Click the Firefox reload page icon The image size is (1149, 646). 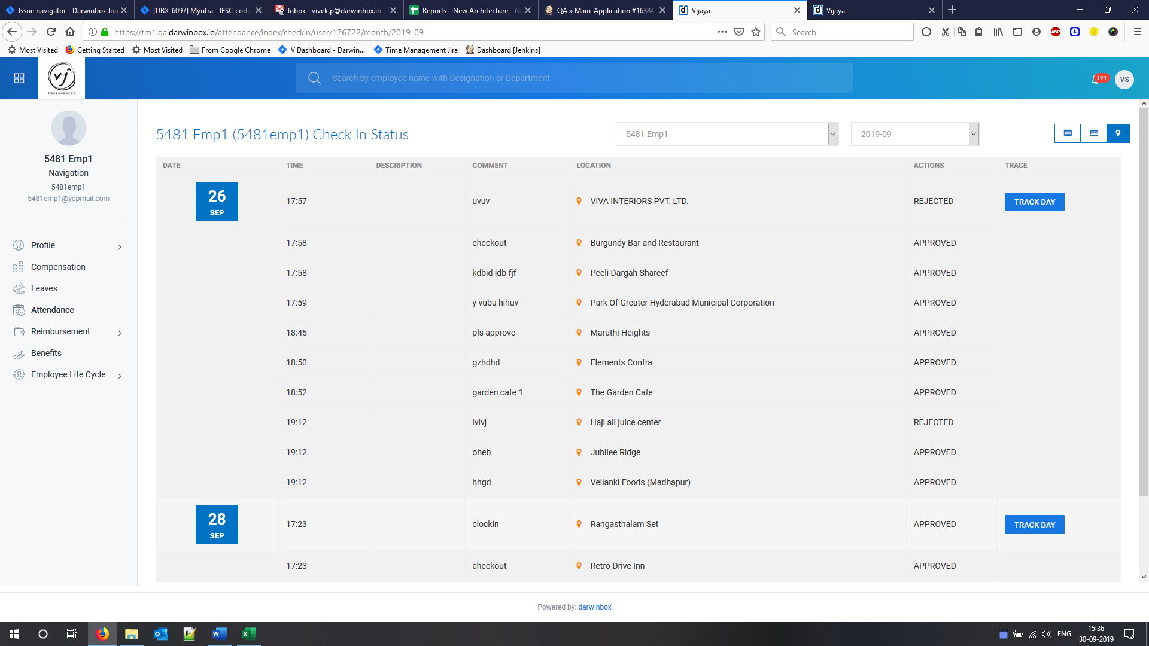coord(51,32)
